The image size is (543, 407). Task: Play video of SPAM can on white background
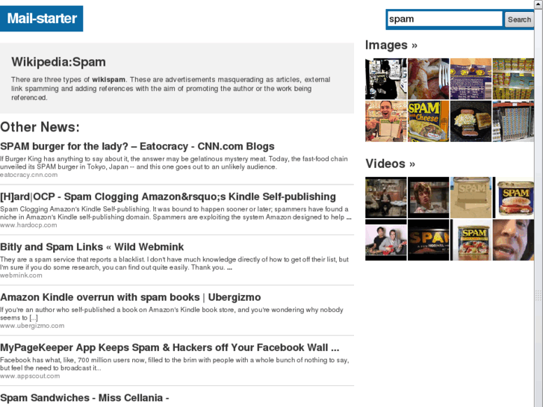click(x=471, y=240)
